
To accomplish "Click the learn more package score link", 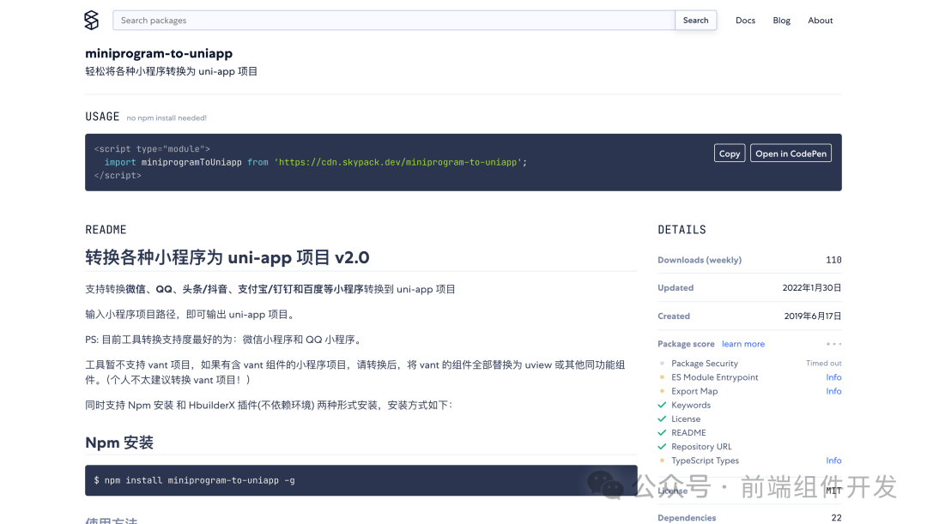I will (x=743, y=344).
